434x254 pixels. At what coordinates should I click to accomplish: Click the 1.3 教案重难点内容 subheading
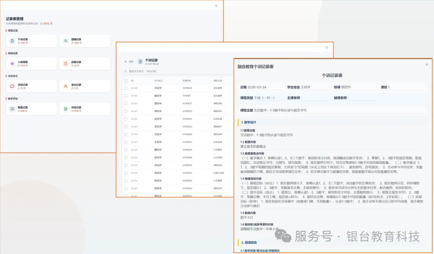coord(252,153)
